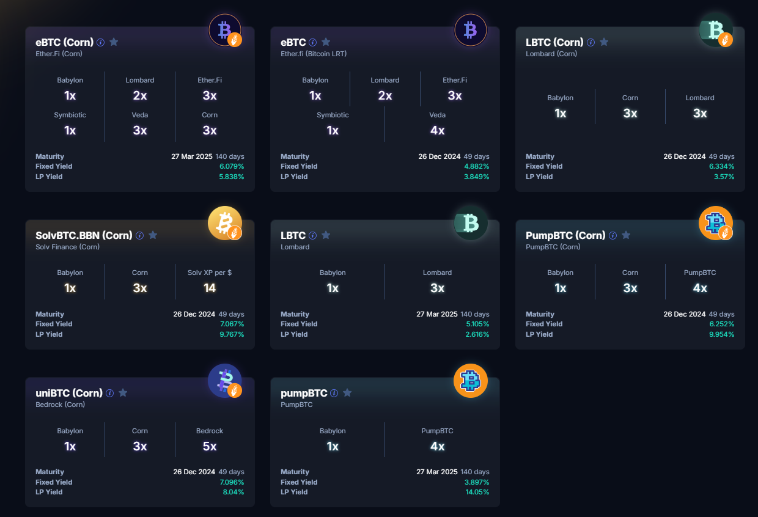The width and height of the screenshot is (758, 517).
Task: Click the PumpBTC (Corn) token logo
Action: coord(716,223)
